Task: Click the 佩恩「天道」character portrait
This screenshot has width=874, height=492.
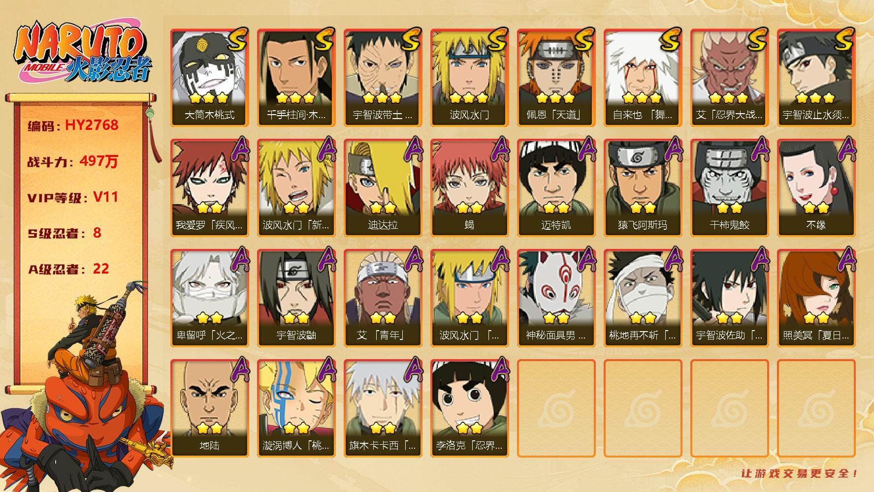Action: click(x=556, y=78)
